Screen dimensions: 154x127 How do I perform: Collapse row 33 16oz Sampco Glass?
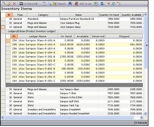pos(3,27)
